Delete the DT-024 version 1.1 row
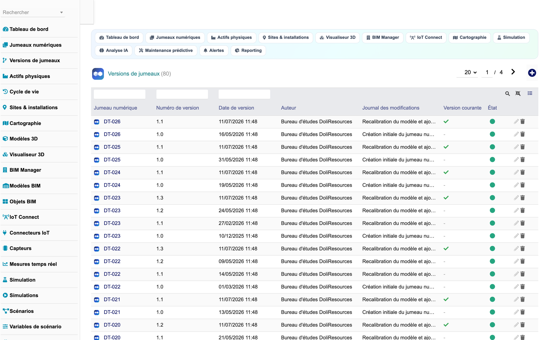Viewport: 550px width, 340px height. [x=523, y=172]
